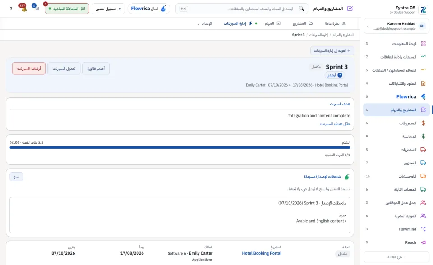Click Edit sprint goal link
This screenshot has width=433, height=265.
click(335, 124)
